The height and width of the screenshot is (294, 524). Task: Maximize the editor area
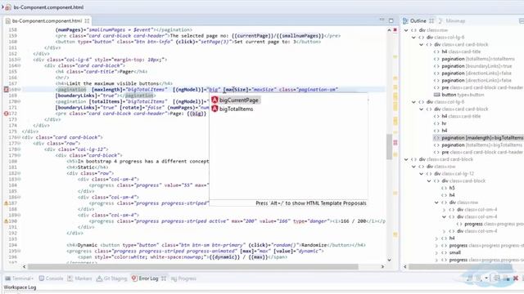click(391, 20)
